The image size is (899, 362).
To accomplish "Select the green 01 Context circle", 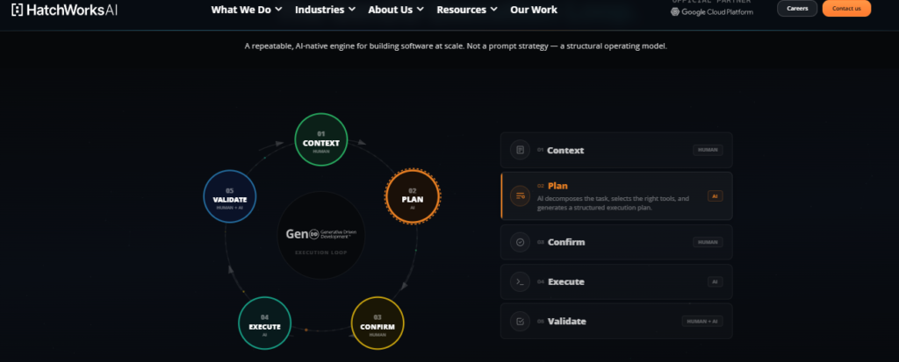I will click(321, 139).
